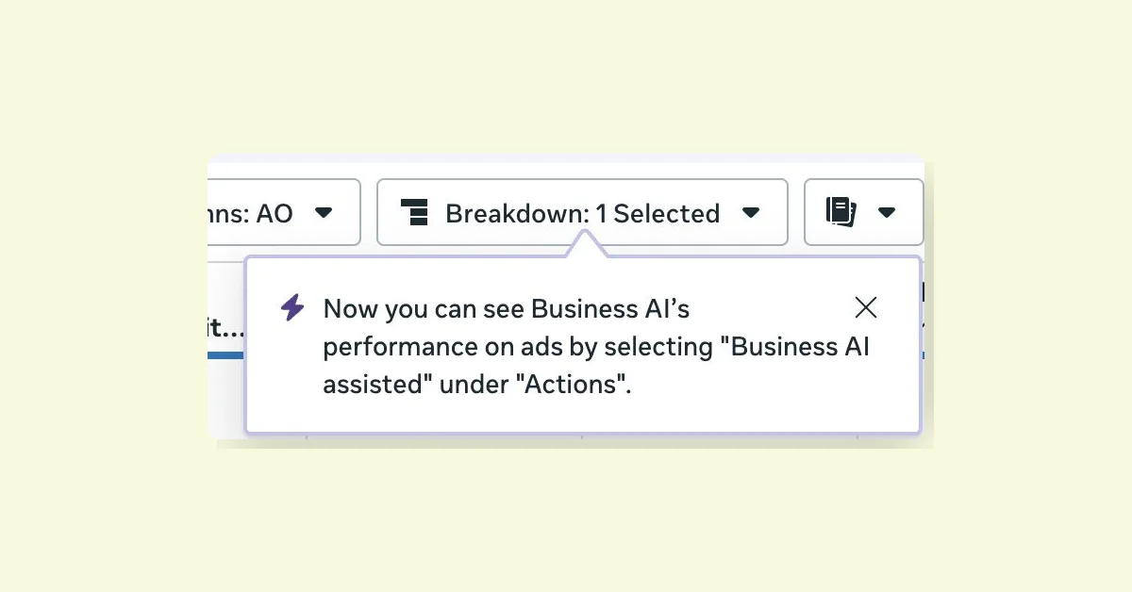The width and height of the screenshot is (1132, 592).
Task: Click the purple lightning bolt icon in the tooltip
Action: [291, 307]
